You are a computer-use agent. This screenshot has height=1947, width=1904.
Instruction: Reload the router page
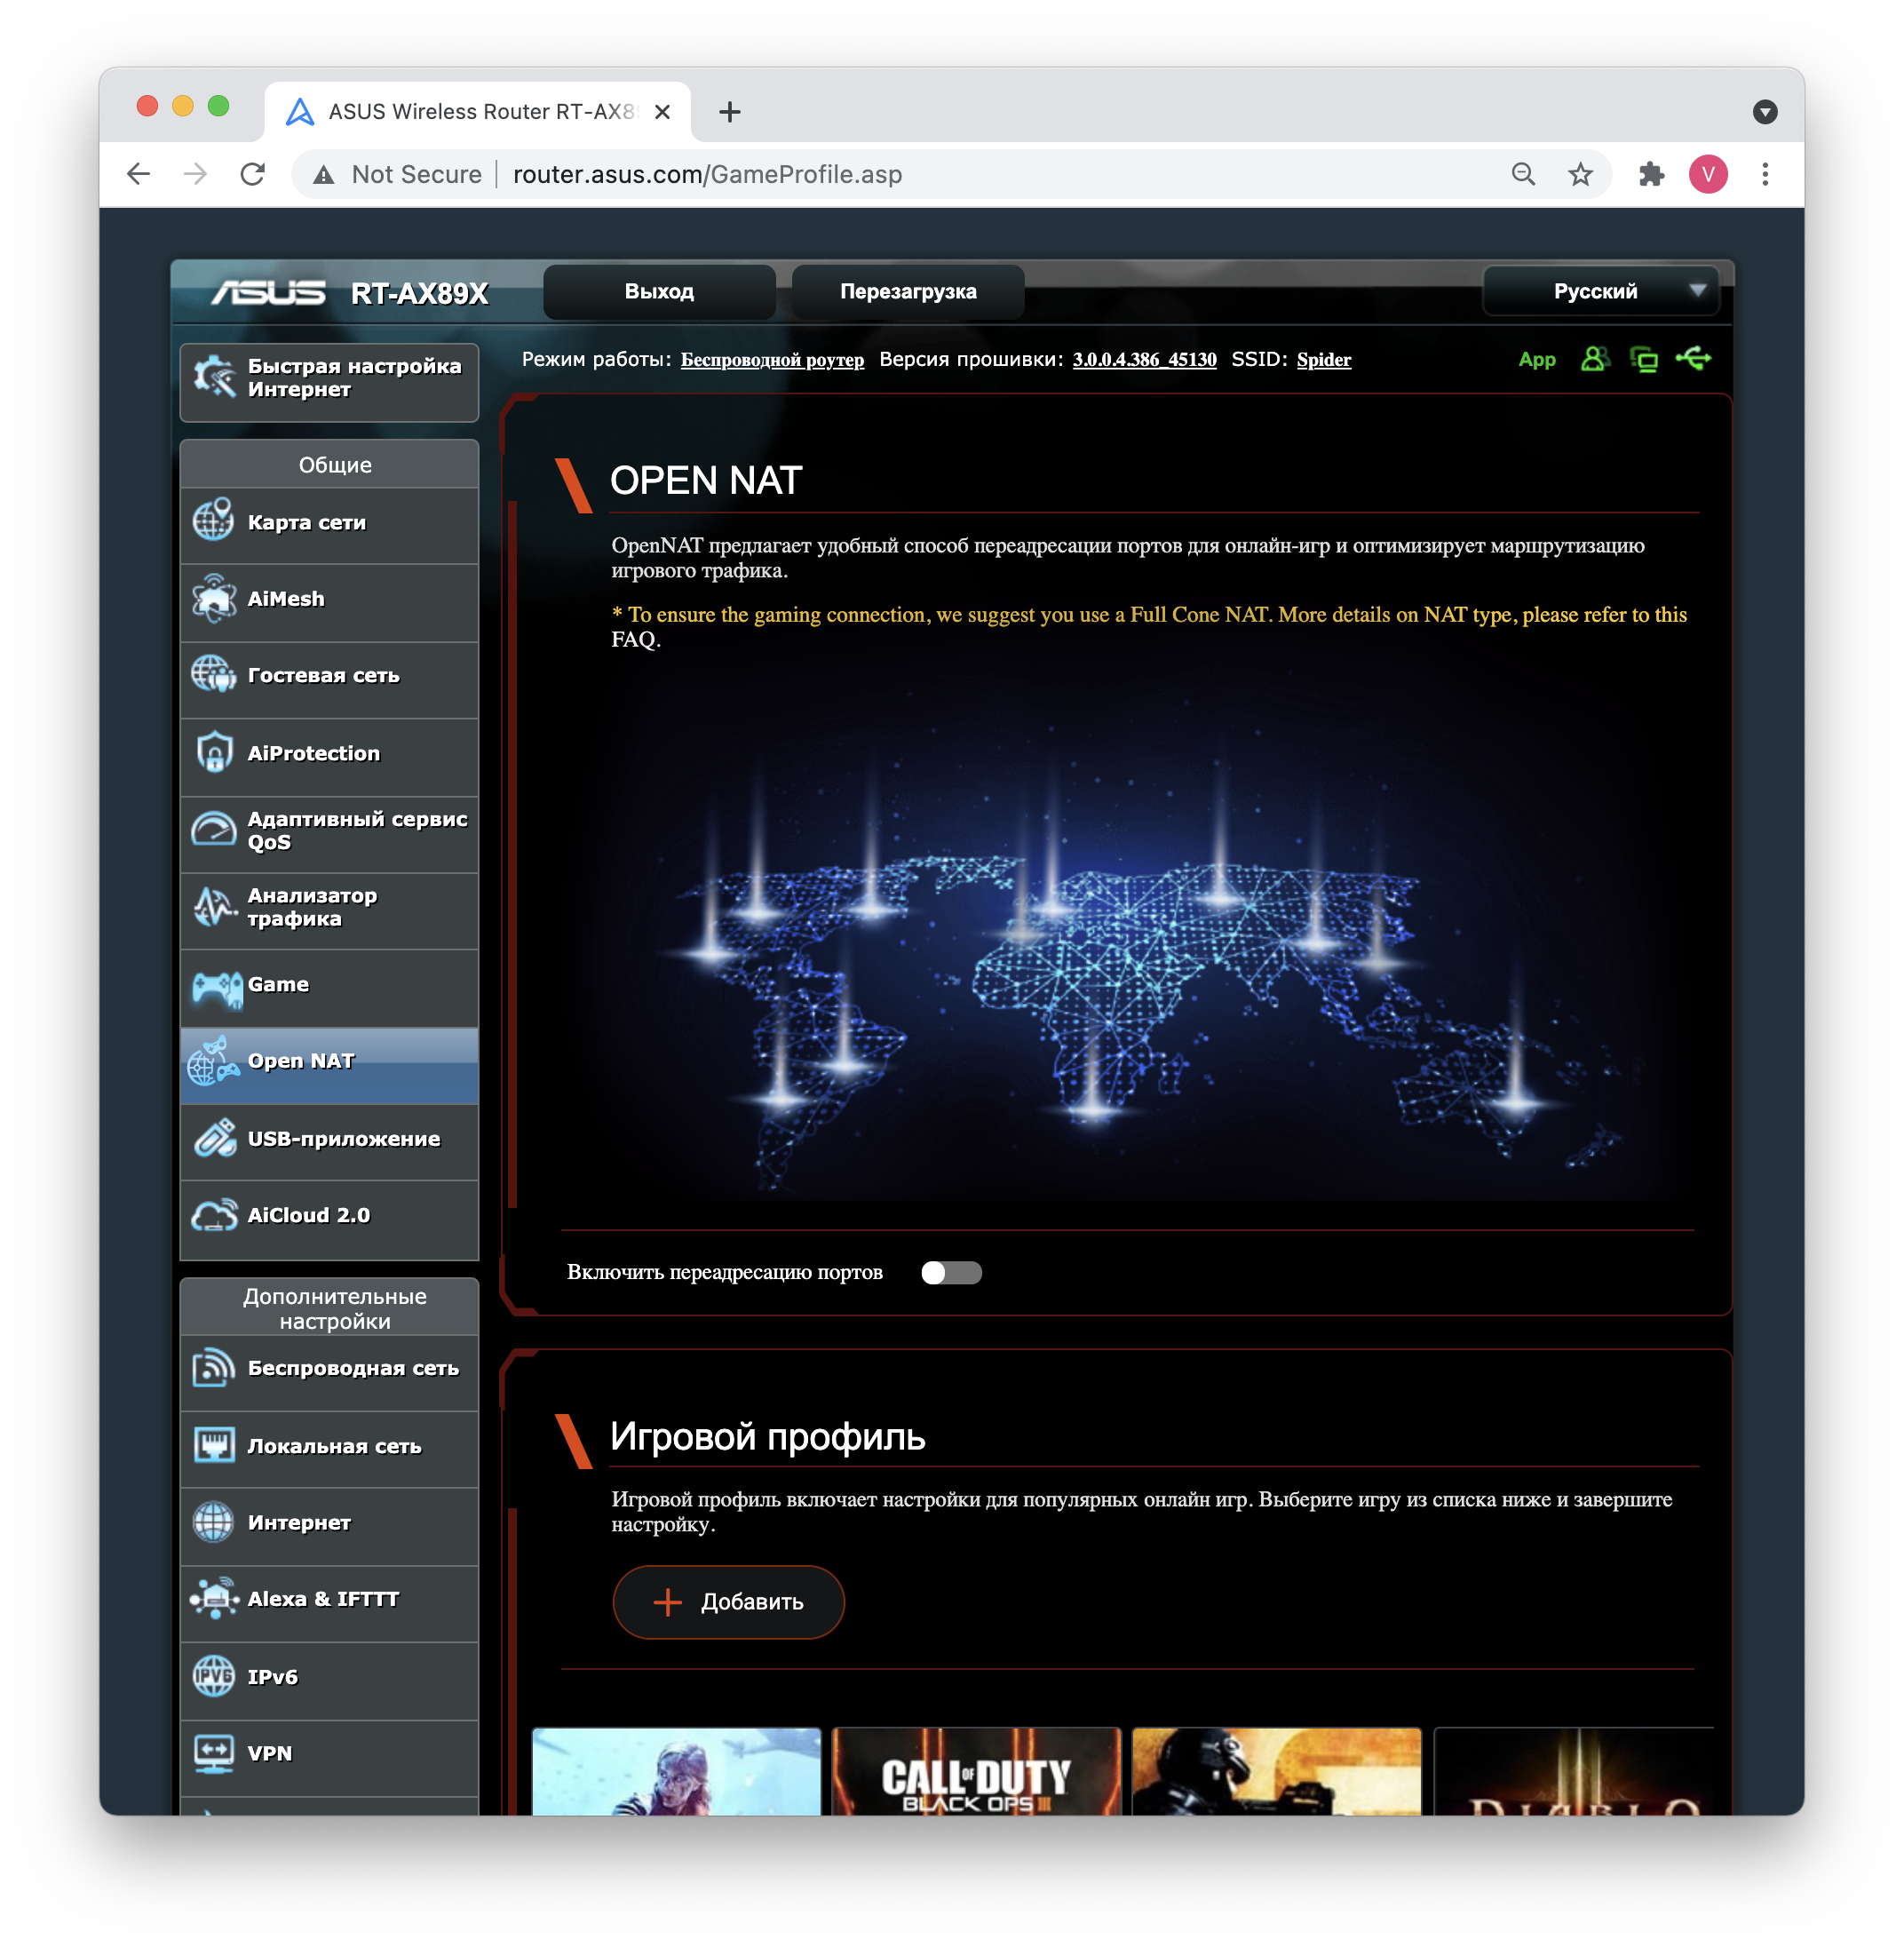tap(253, 175)
